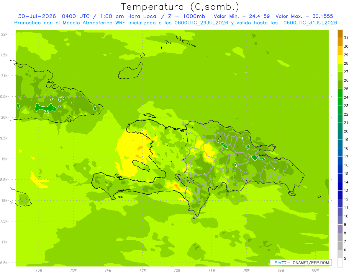The height and width of the screenshot is (274, 354).
Task: Pick the lime swatch between 27 and 28
Action: (340, 67)
